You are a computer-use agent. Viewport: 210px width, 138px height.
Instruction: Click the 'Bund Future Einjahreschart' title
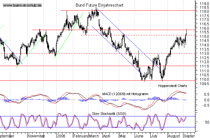(x=99, y=5)
